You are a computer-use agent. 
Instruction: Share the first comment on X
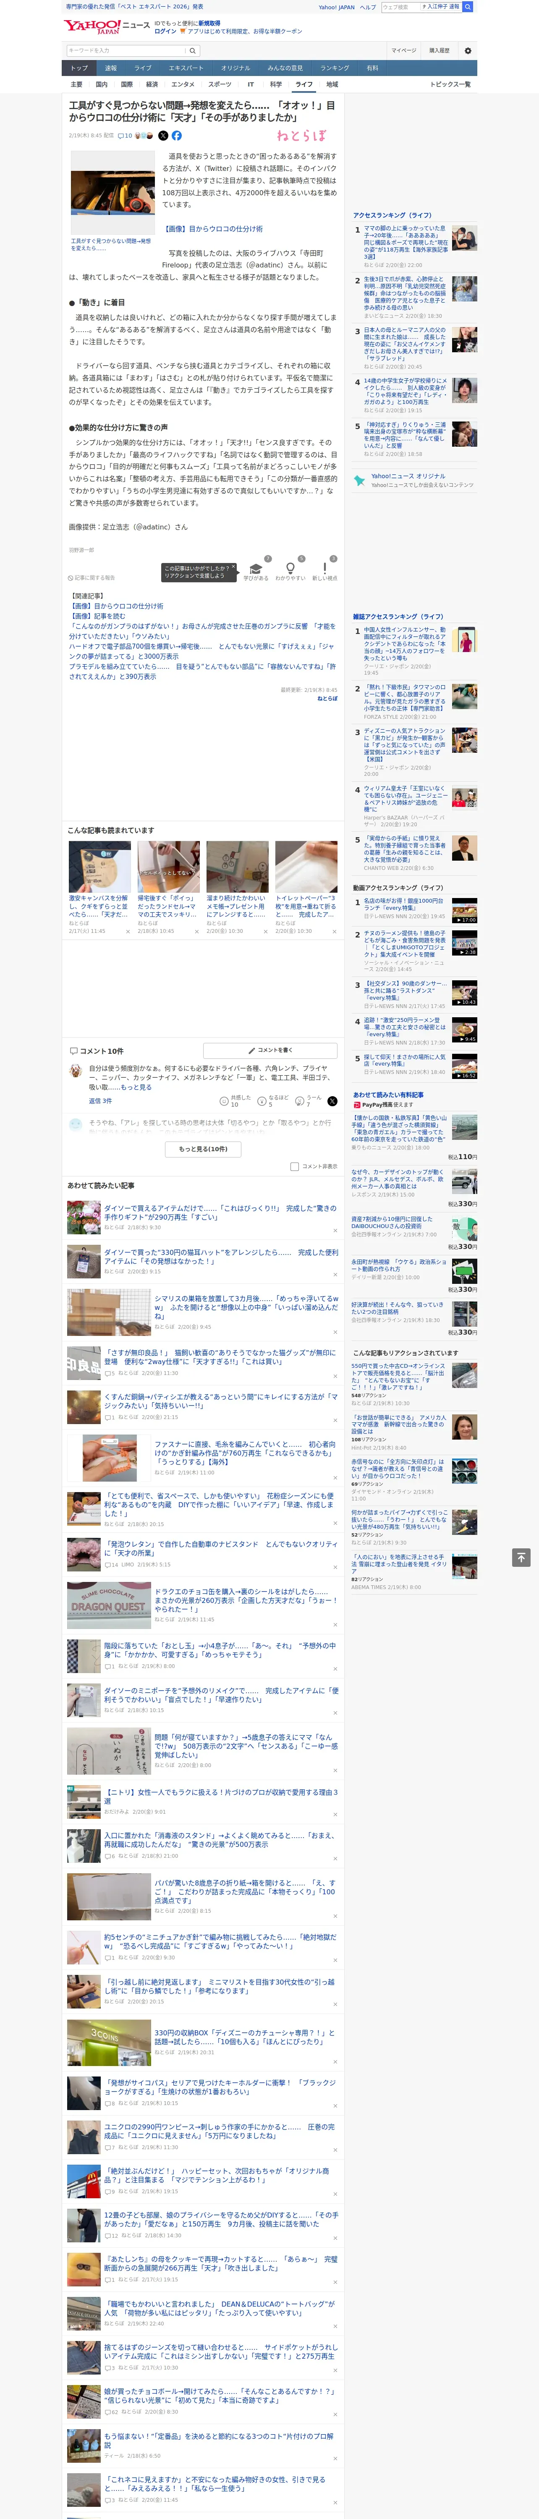pos(332,1101)
